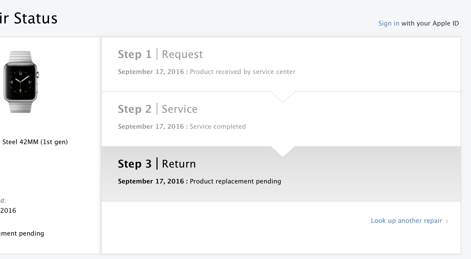The height and width of the screenshot is (259, 471).
Task: Click chevron arrow beside Look up another repair
Action: tap(447, 221)
